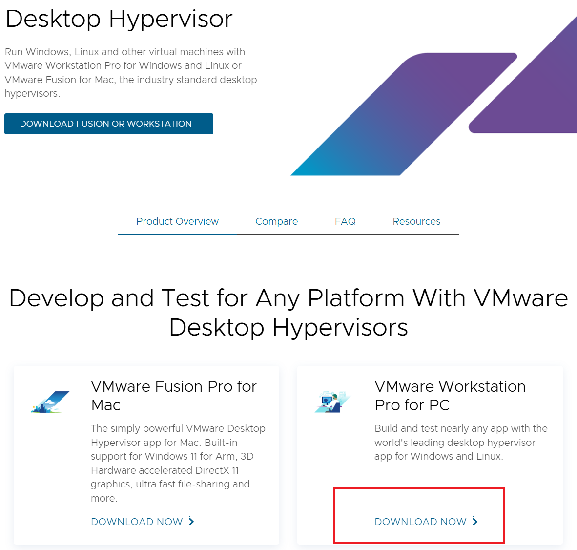Click the 'Desktop Hypervisor' page heading
577x550 pixels.
119,19
